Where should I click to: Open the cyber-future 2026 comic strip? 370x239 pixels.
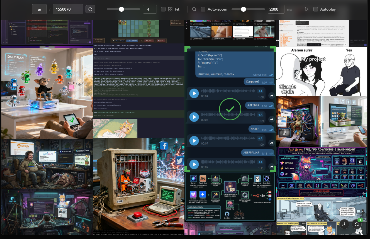(x=322, y=216)
